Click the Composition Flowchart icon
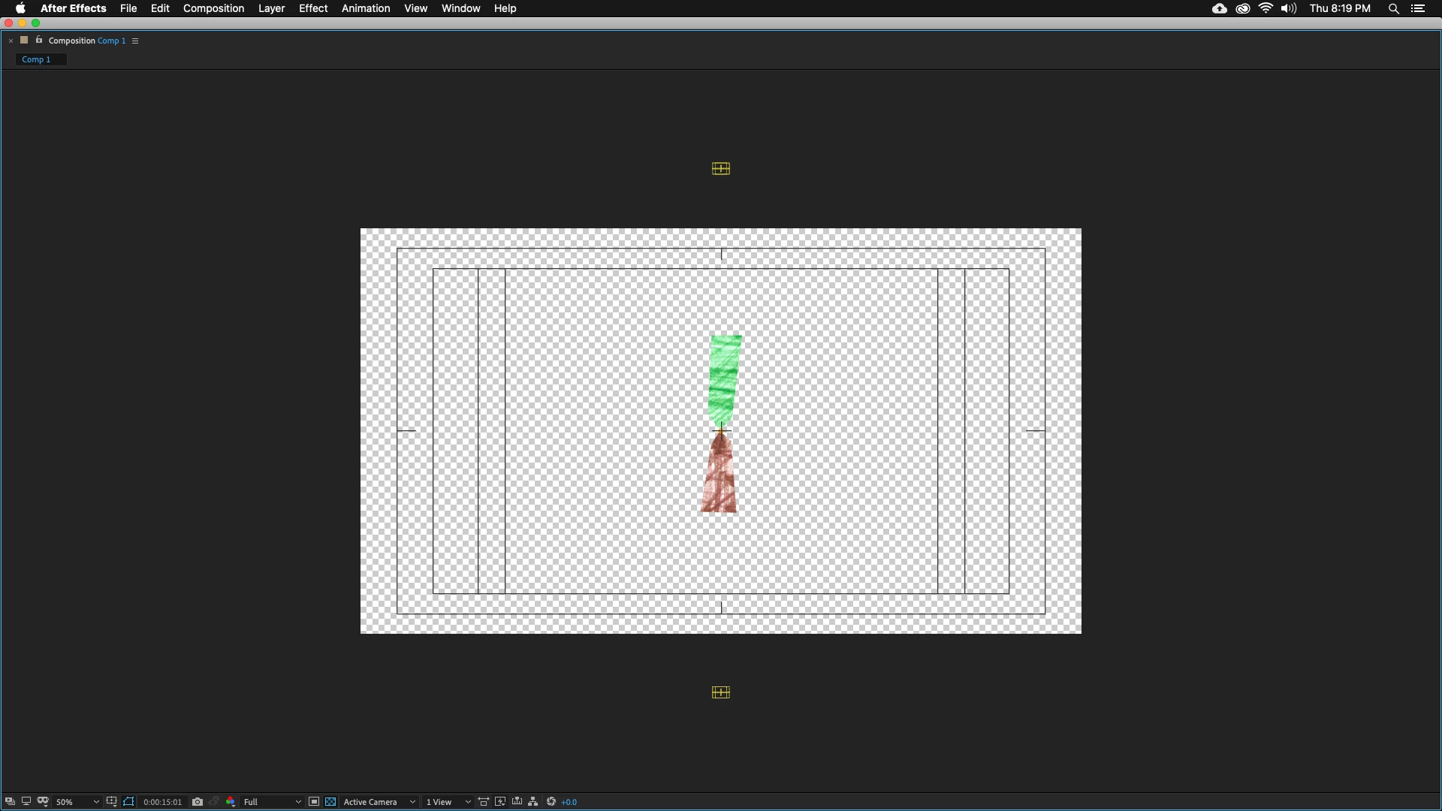The width and height of the screenshot is (1442, 811). click(533, 802)
